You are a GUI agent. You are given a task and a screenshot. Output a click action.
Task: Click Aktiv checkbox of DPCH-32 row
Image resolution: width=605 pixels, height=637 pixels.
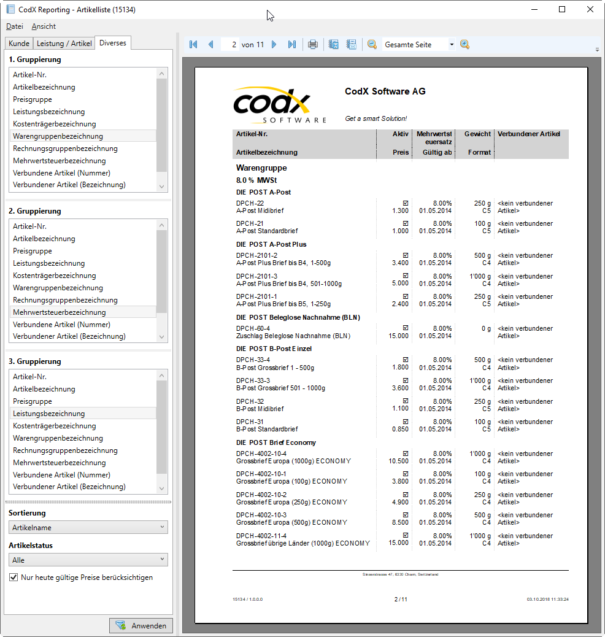pos(406,401)
